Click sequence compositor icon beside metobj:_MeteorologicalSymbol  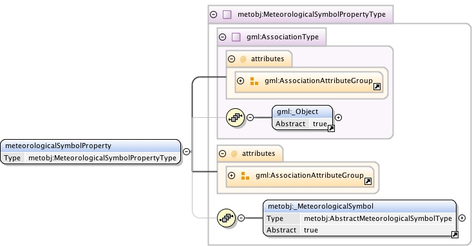[x=226, y=218]
